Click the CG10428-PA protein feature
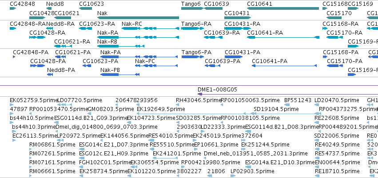 click(38, 66)
